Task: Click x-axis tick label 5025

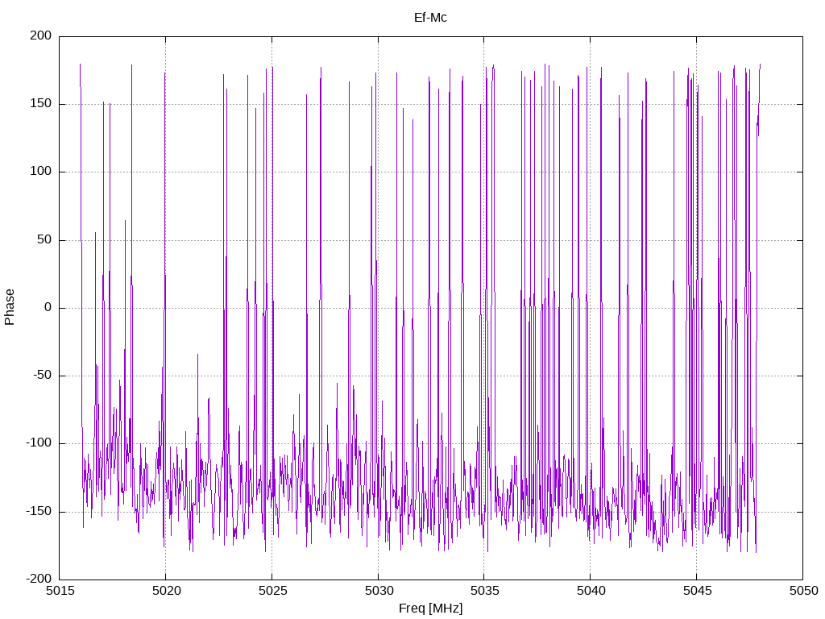Action: (x=272, y=591)
